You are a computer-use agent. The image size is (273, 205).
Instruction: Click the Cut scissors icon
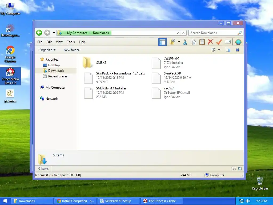pos(185,42)
